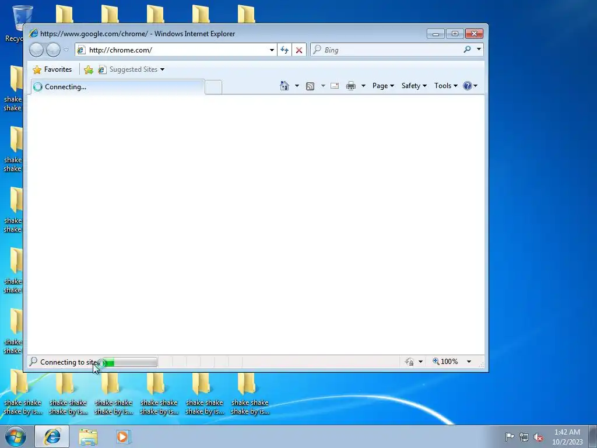Click the RSS feeds icon
Viewport: 597px width, 448px height.
coord(310,86)
